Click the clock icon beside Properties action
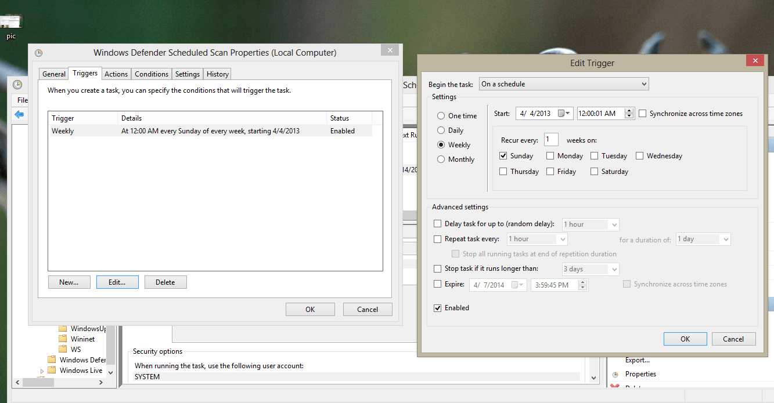The image size is (774, 403). [x=615, y=375]
